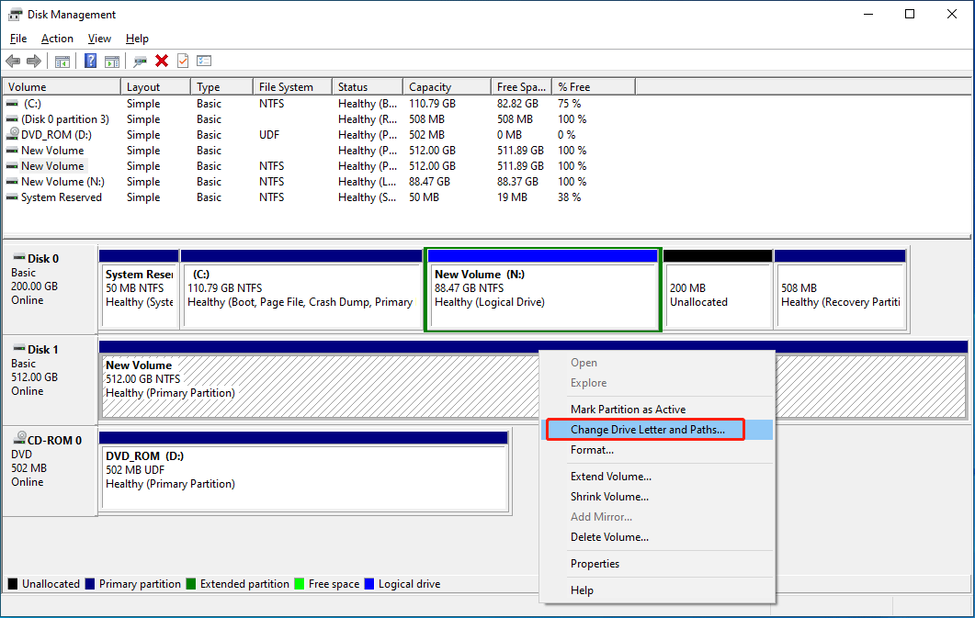The width and height of the screenshot is (975, 618).
Task: Open the View menu
Action: 99,39
